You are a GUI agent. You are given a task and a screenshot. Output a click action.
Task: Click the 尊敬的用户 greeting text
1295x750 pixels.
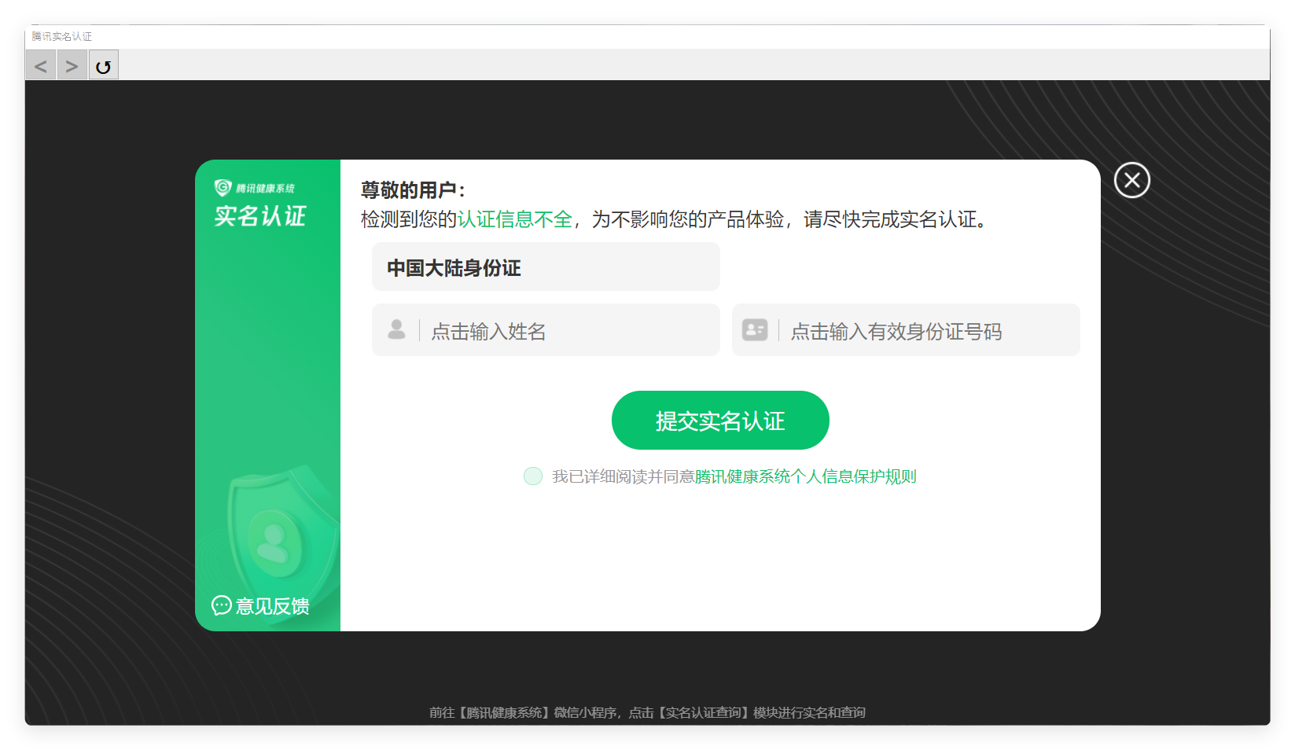[414, 190]
